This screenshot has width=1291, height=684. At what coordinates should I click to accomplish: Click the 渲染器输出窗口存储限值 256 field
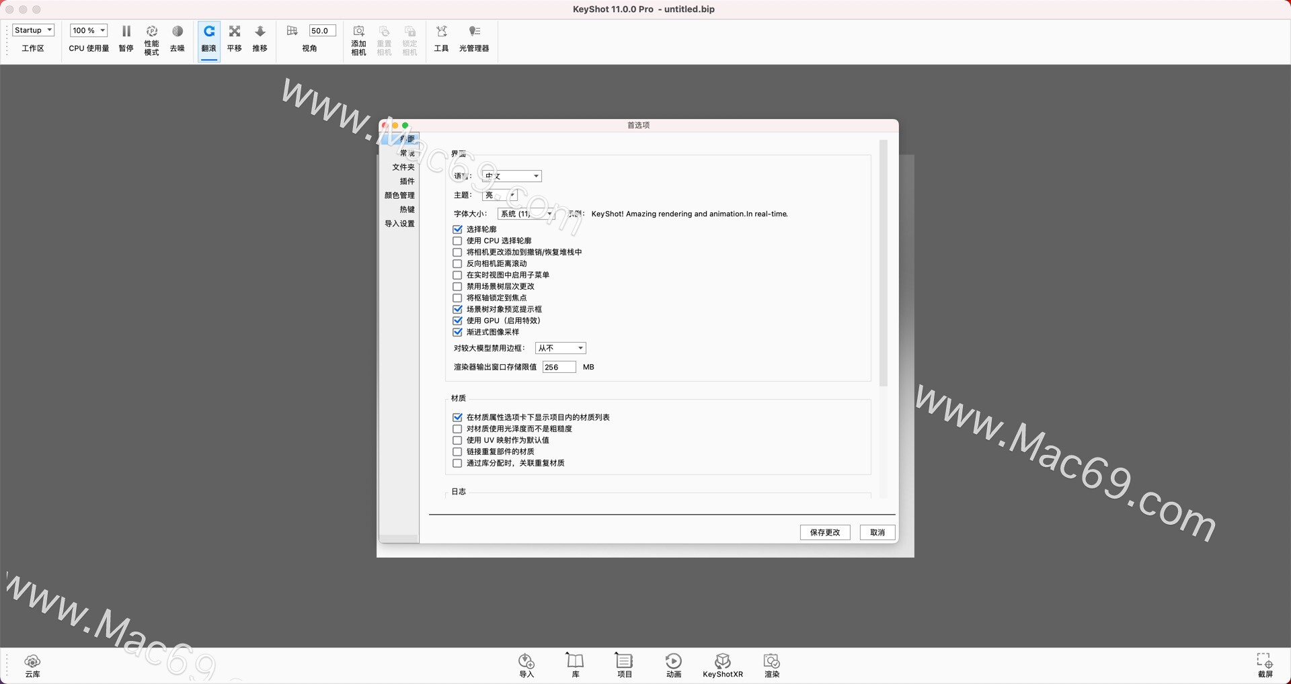[559, 367]
